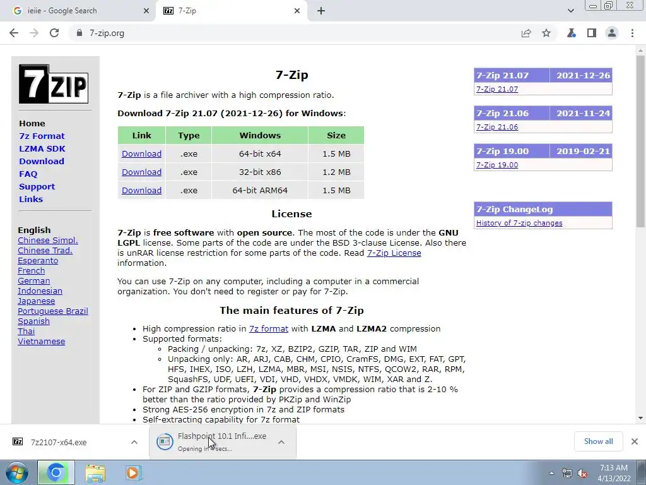
Task: Open the FAQ sidebar link
Action: pyautogui.click(x=28, y=174)
